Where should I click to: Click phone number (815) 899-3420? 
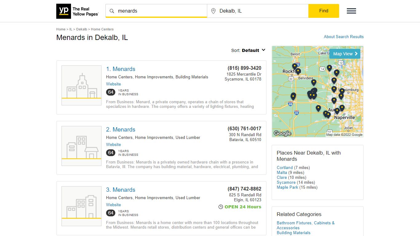(244, 68)
